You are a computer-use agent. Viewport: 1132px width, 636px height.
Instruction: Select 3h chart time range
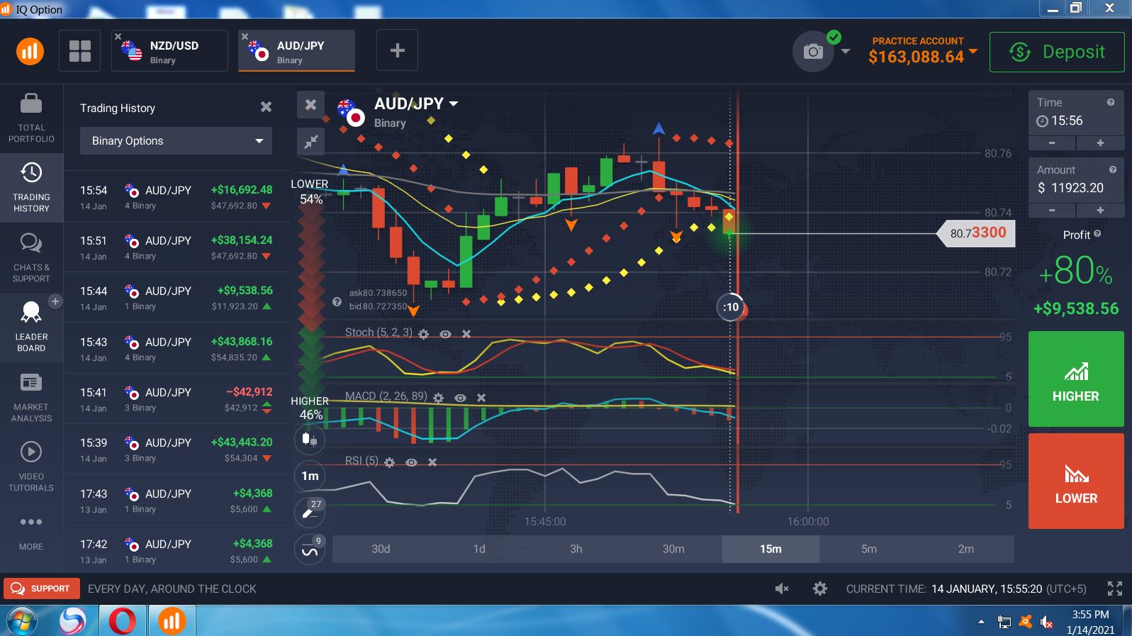pos(576,549)
